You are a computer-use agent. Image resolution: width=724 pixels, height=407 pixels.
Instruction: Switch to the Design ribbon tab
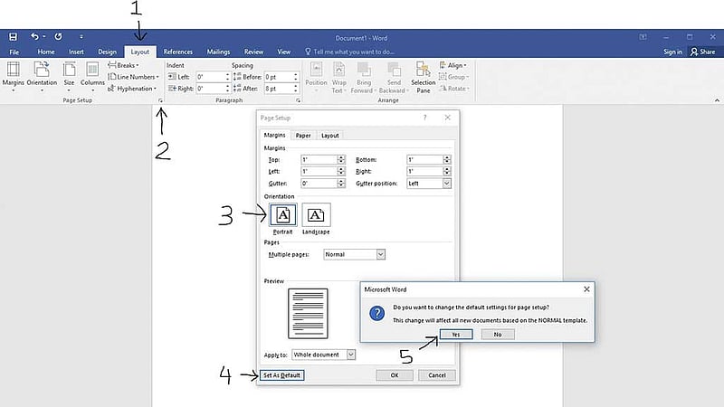pos(107,52)
